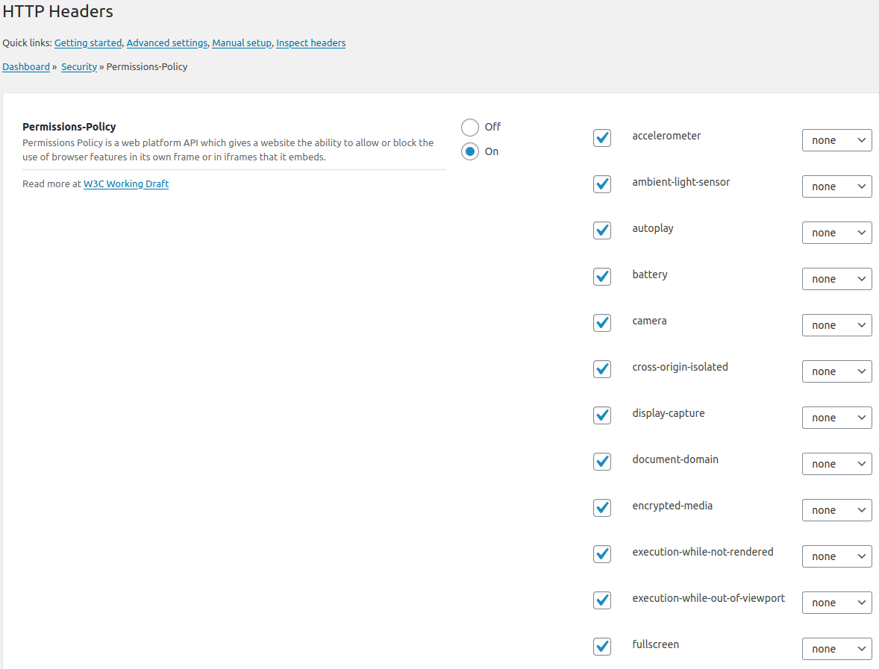Uncheck the cross-origin-isolated checkbox

tap(601, 369)
